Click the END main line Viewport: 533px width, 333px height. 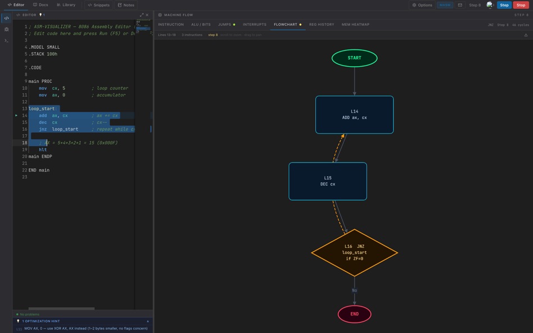[39, 170]
